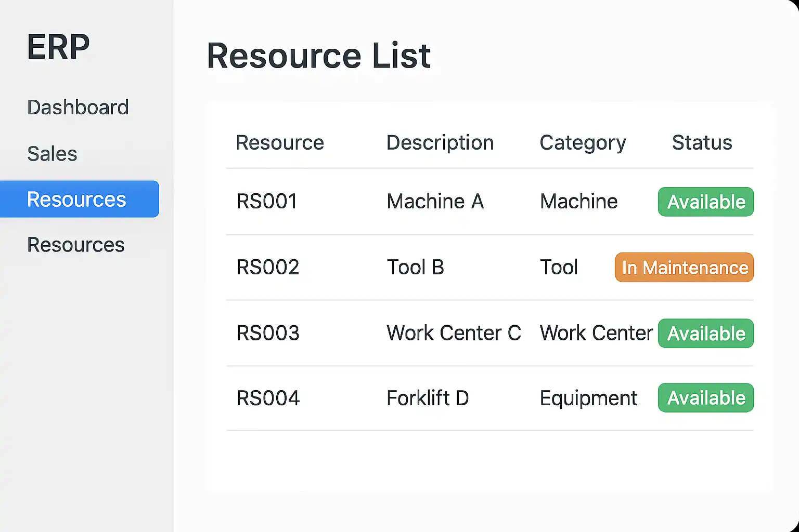Go to the Sales section
The height and width of the screenshot is (532, 799).
pyautogui.click(x=52, y=154)
